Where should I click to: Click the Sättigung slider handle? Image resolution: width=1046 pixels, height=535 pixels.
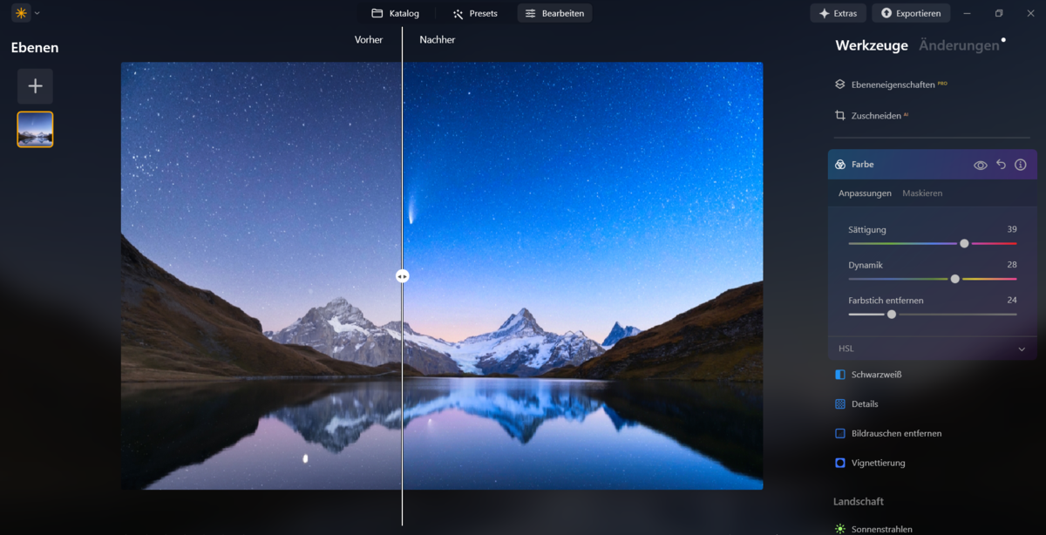[963, 243]
